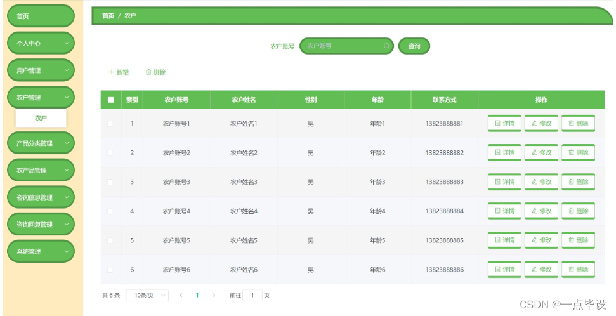Check the checkbox for row 农户账号3
Image resolution: width=616 pixels, height=316 pixels.
[x=110, y=182]
